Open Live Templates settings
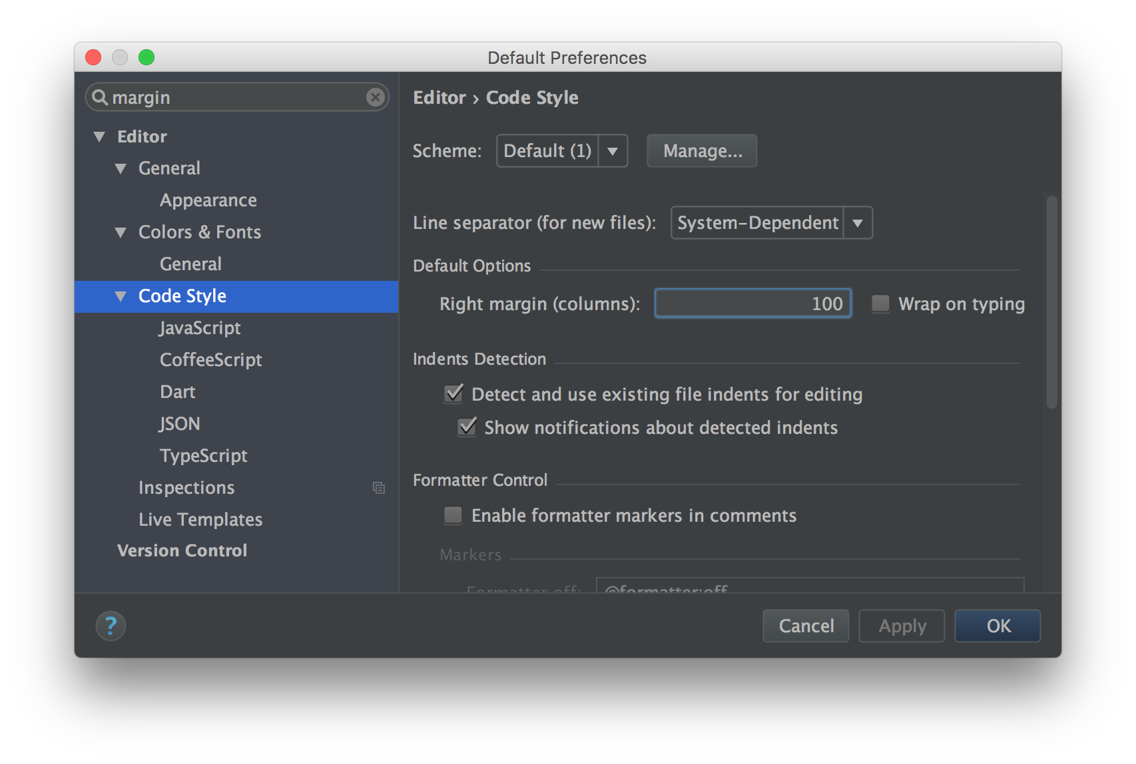This screenshot has width=1136, height=764. [200, 520]
